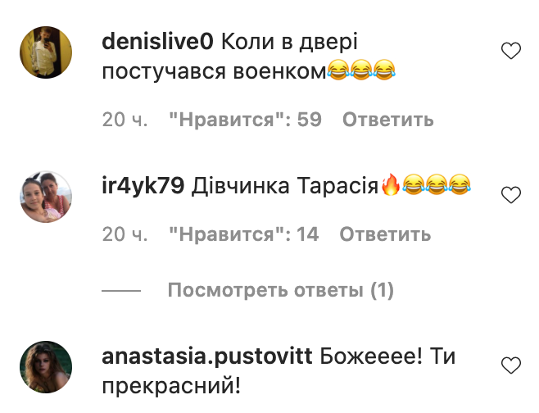Tap the heart beside ir4yk79's comment
The height and width of the screenshot is (413, 539).
511,195
